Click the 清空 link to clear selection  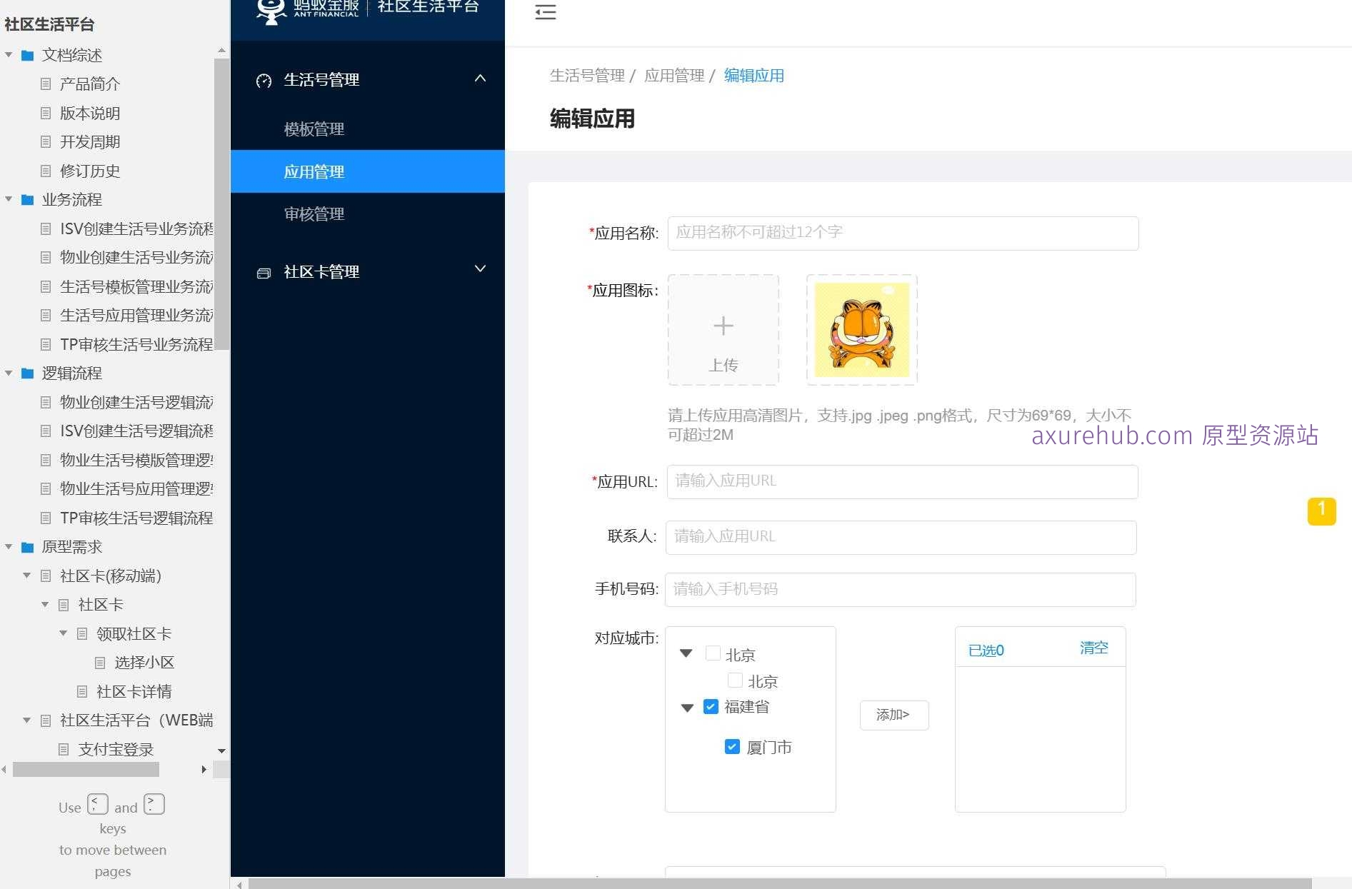pyautogui.click(x=1093, y=648)
